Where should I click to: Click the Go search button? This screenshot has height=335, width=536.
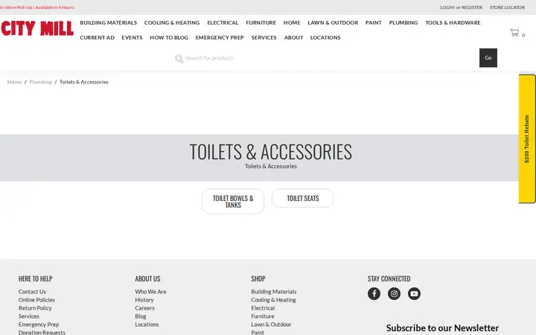488,58
